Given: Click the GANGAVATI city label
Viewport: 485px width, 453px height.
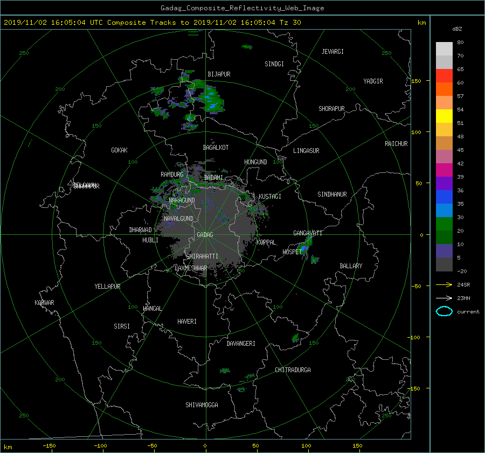Looking at the screenshot, I should [308, 233].
